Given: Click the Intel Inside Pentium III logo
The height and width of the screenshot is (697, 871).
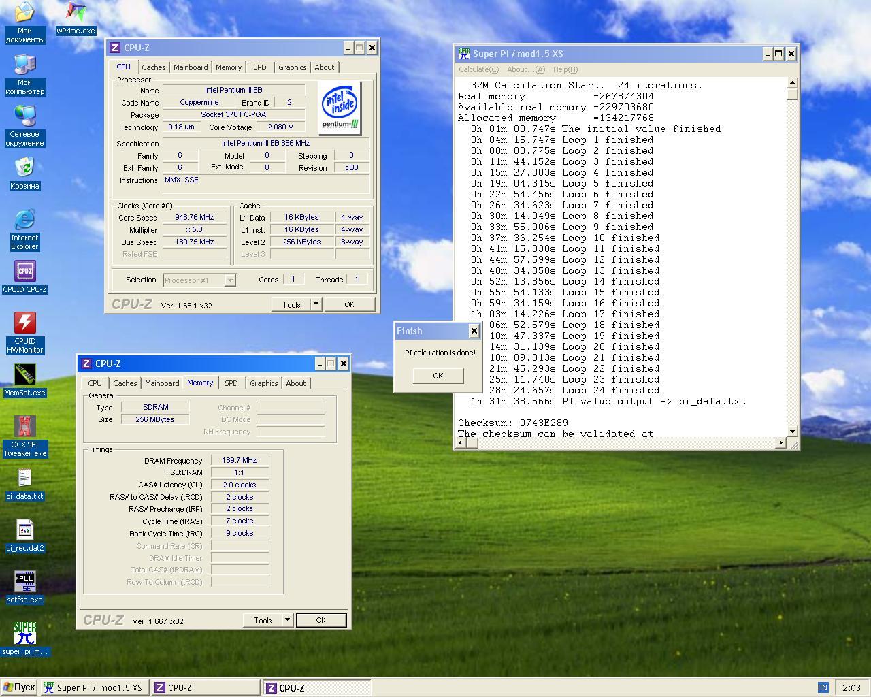Looking at the screenshot, I should point(340,109).
